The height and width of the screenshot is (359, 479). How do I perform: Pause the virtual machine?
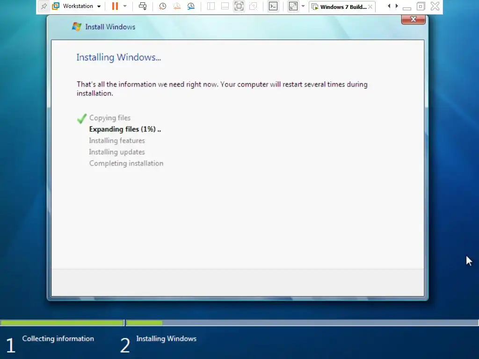(115, 6)
